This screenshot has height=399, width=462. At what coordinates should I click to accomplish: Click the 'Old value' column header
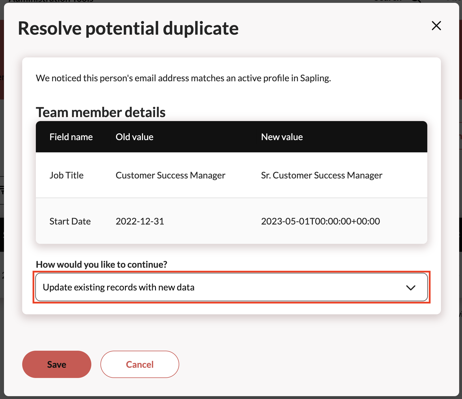(x=134, y=137)
